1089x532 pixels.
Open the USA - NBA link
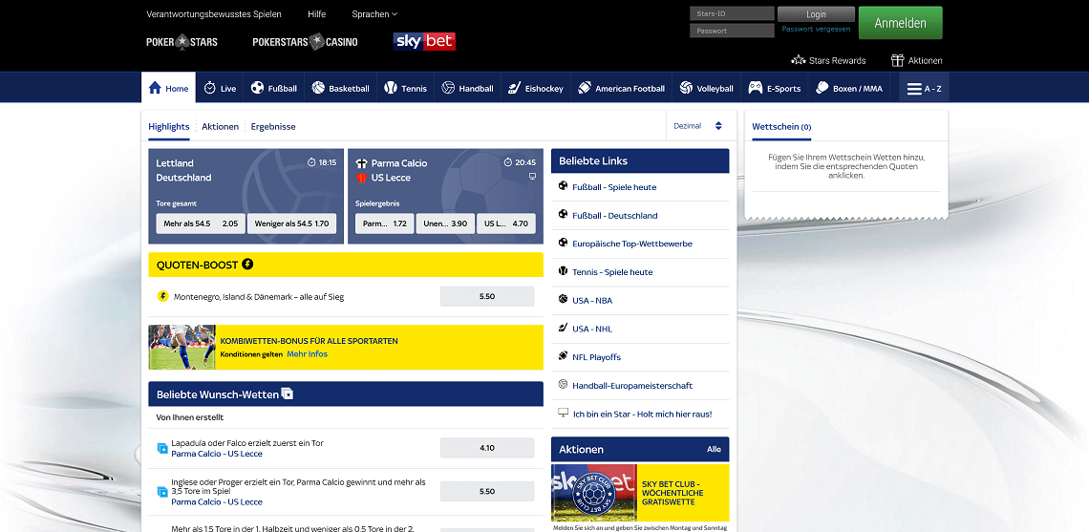point(592,301)
